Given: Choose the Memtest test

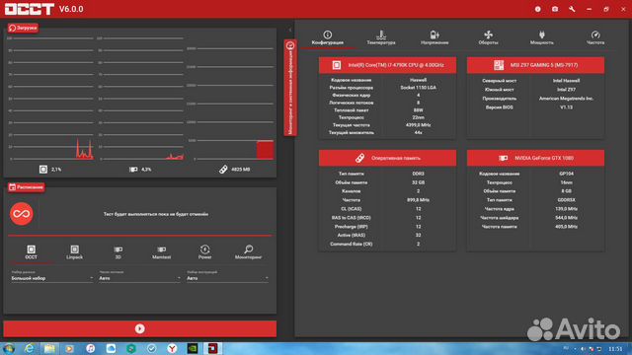Looking at the screenshot, I should pos(161,252).
